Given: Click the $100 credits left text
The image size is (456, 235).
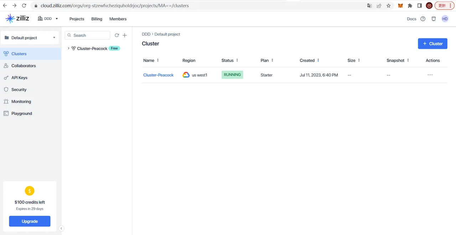Looking at the screenshot, I should 30,202.
